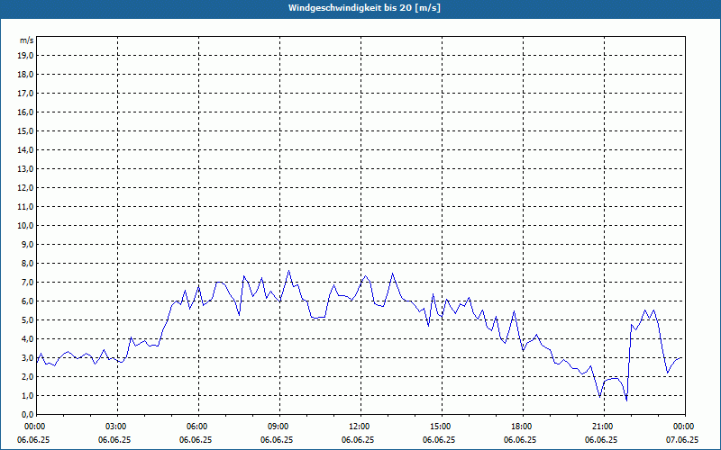Click the '06.06.25' date under 21:00
The image size is (721, 450).
601,440
